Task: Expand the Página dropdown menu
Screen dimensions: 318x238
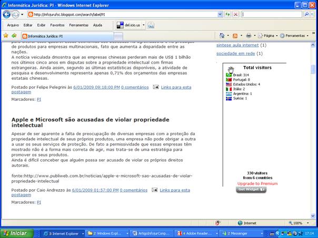Action: [269, 36]
